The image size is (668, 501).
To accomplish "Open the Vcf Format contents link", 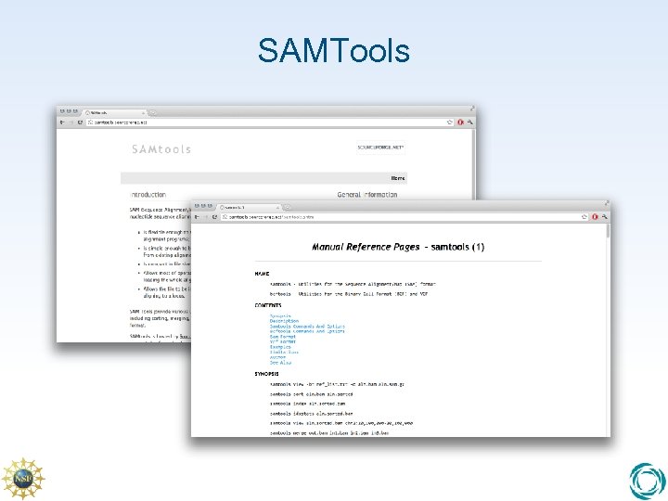I will [282, 341].
